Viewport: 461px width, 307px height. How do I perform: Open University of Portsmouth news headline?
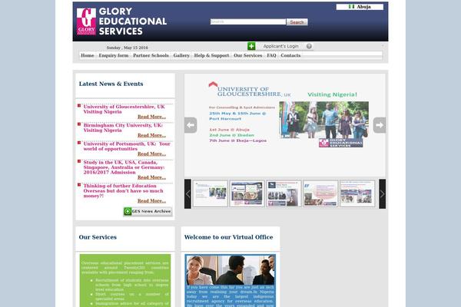click(127, 146)
